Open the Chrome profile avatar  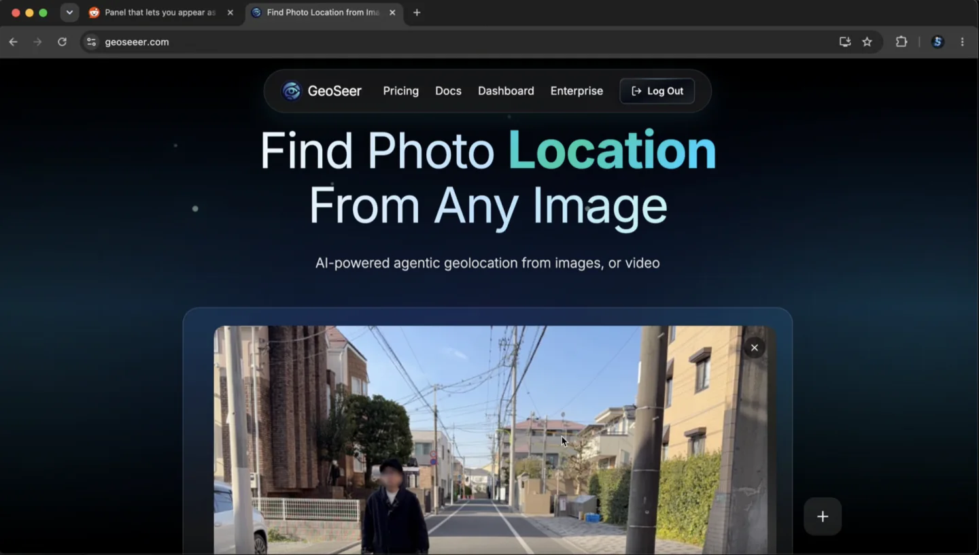click(x=938, y=41)
